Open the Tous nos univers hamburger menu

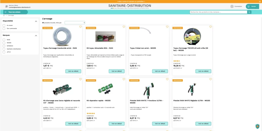click(x=15, y=12)
